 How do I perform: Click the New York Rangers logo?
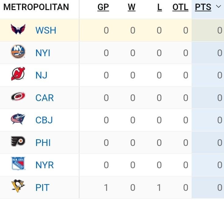pos(18,164)
